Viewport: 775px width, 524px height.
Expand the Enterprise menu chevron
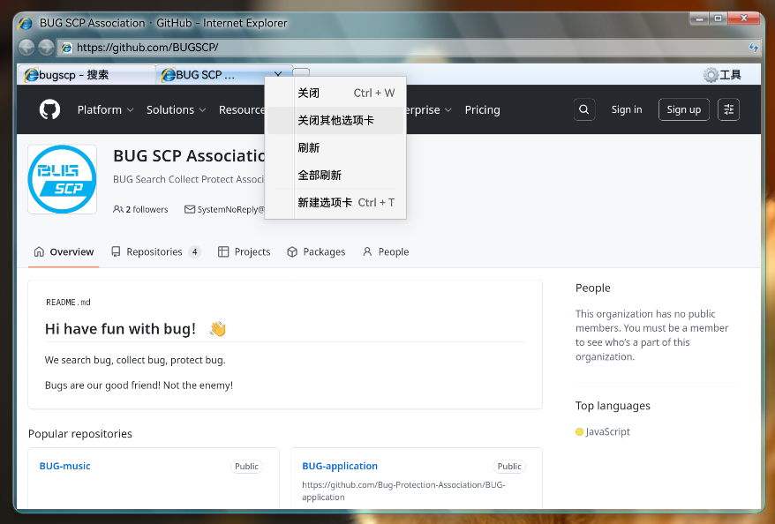(x=448, y=110)
